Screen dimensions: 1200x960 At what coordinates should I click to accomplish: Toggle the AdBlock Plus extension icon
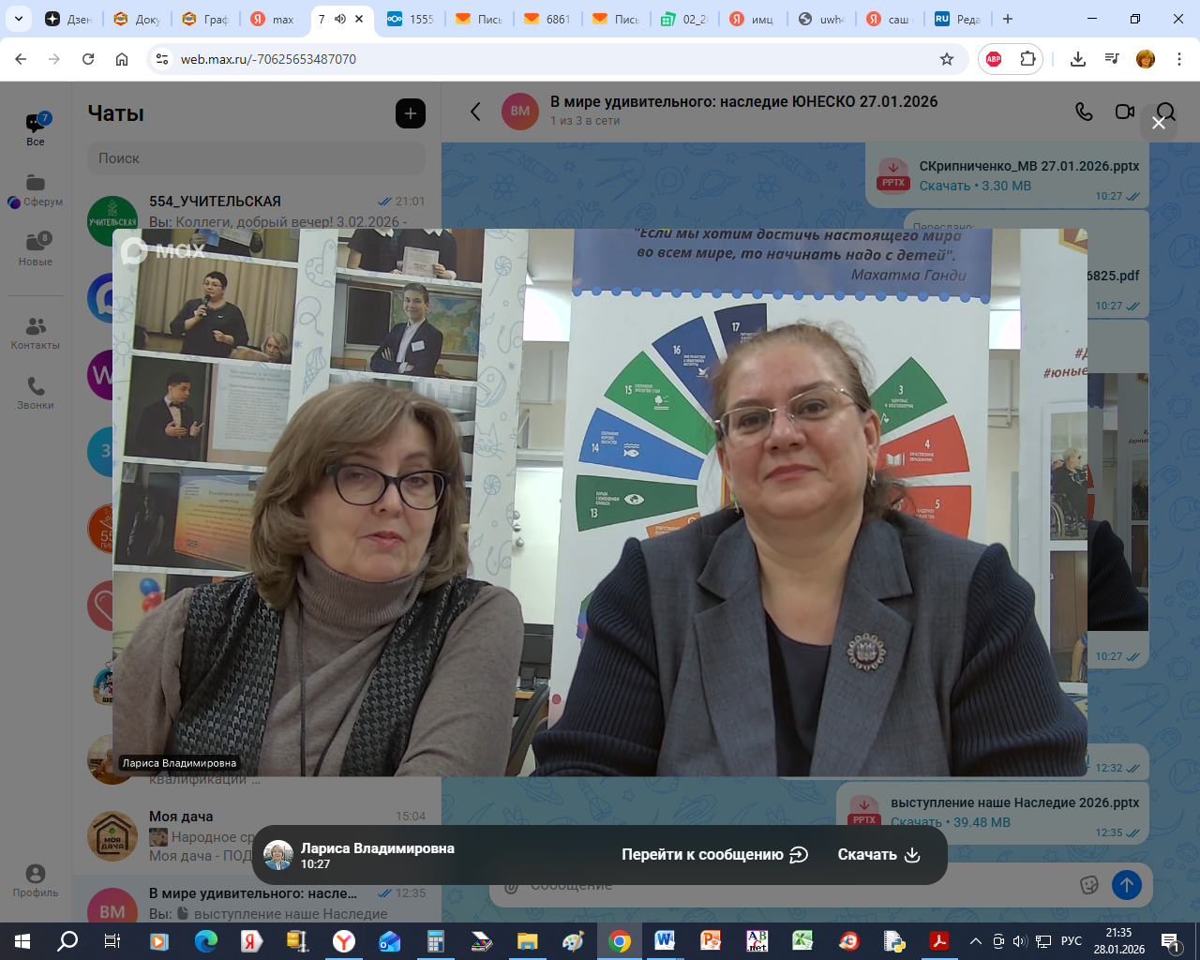tap(994, 59)
